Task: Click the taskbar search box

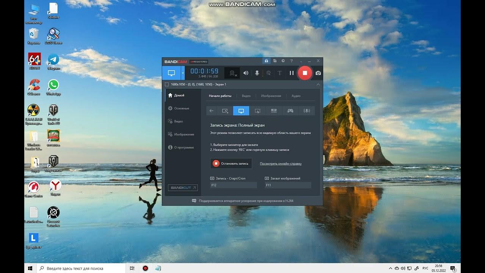Action: coord(81,268)
